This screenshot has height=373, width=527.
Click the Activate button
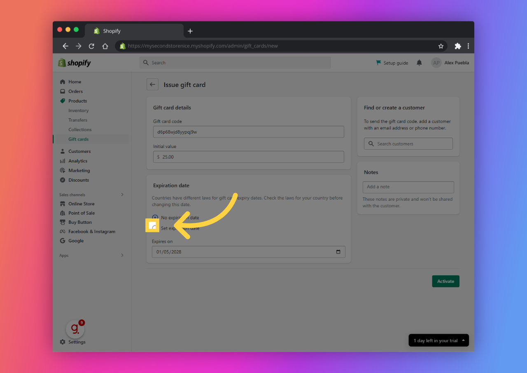pos(445,281)
